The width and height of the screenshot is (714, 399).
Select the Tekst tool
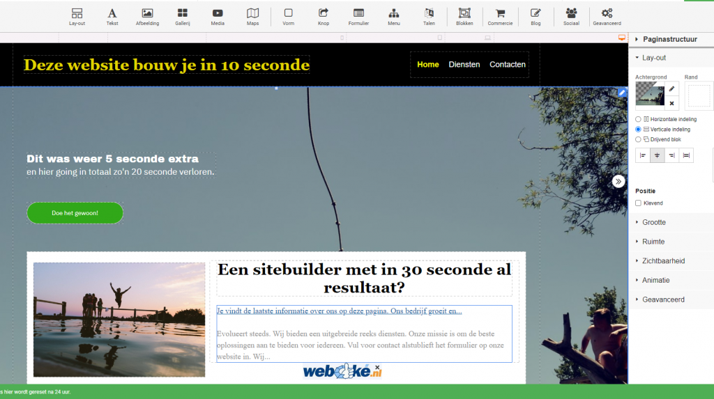[x=112, y=17]
